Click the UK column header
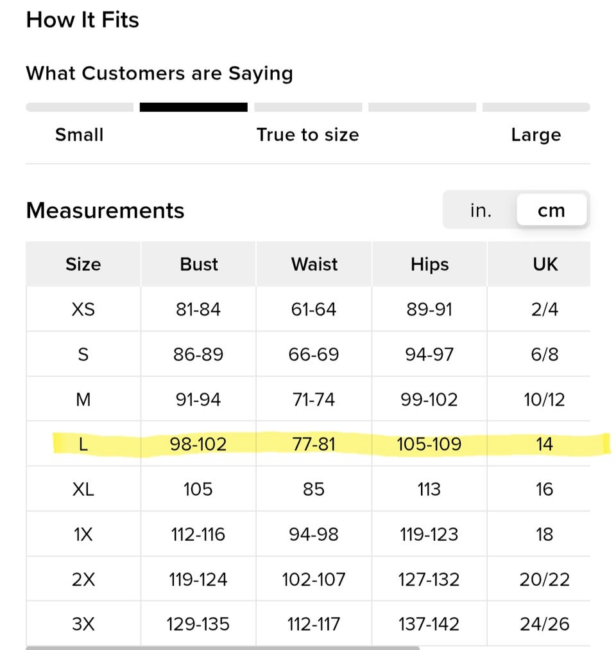The height and width of the screenshot is (650, 616). pos(545,264)
